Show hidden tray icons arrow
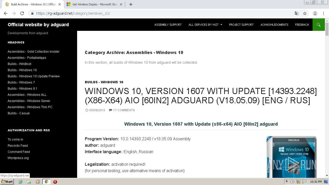 pyautogui.click(x=287, y=182)
